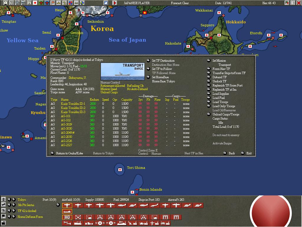Toggle Refueling Ok setting
The image size is (302, 227).
point(135,86)
